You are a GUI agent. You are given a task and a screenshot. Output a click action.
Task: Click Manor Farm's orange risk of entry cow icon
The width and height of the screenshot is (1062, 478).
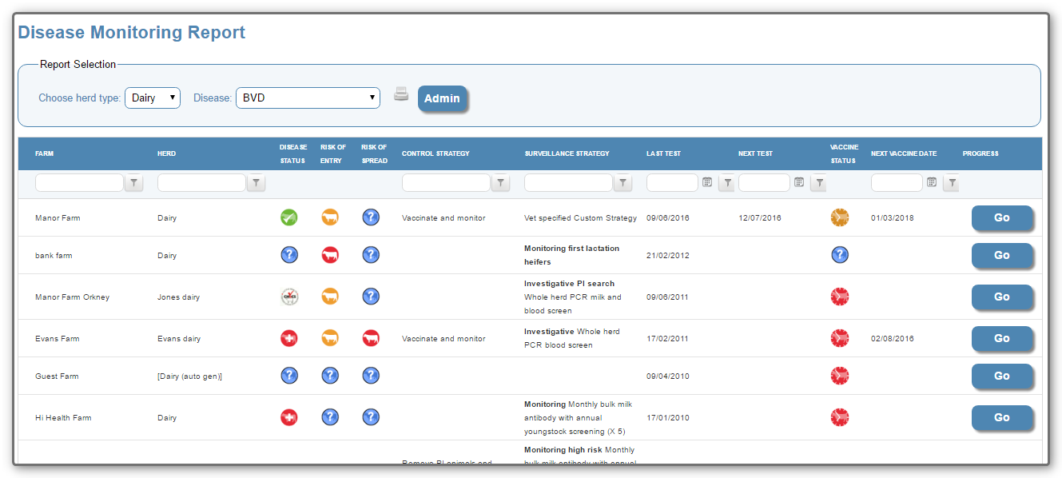pyautogui.click(x=330, y=217)
